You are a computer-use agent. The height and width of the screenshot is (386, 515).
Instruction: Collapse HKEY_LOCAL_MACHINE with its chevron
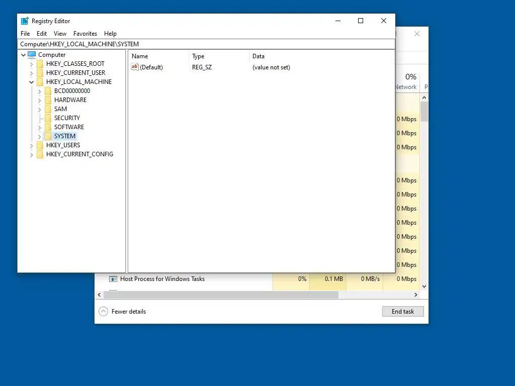tap(32, 82)
